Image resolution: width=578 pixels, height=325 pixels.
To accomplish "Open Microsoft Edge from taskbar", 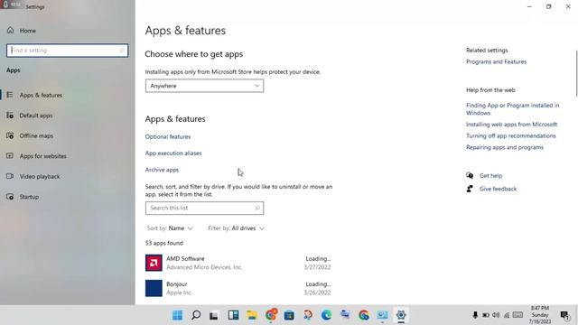I will click(327, 315).
